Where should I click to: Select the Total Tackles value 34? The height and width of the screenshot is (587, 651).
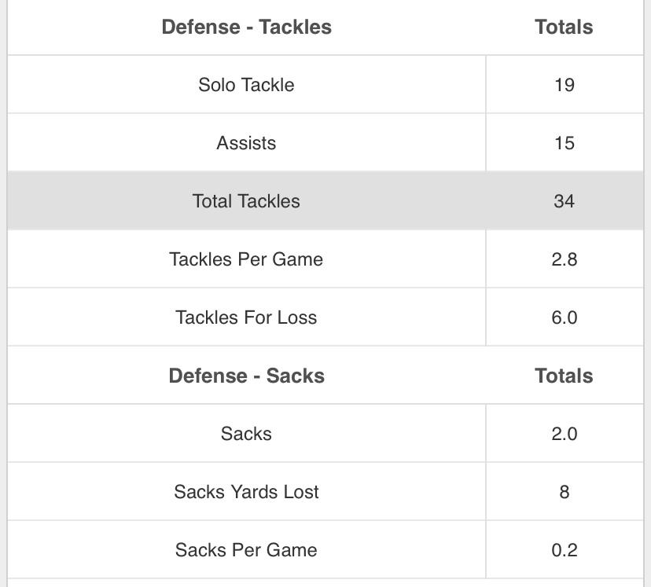(564, 201)
